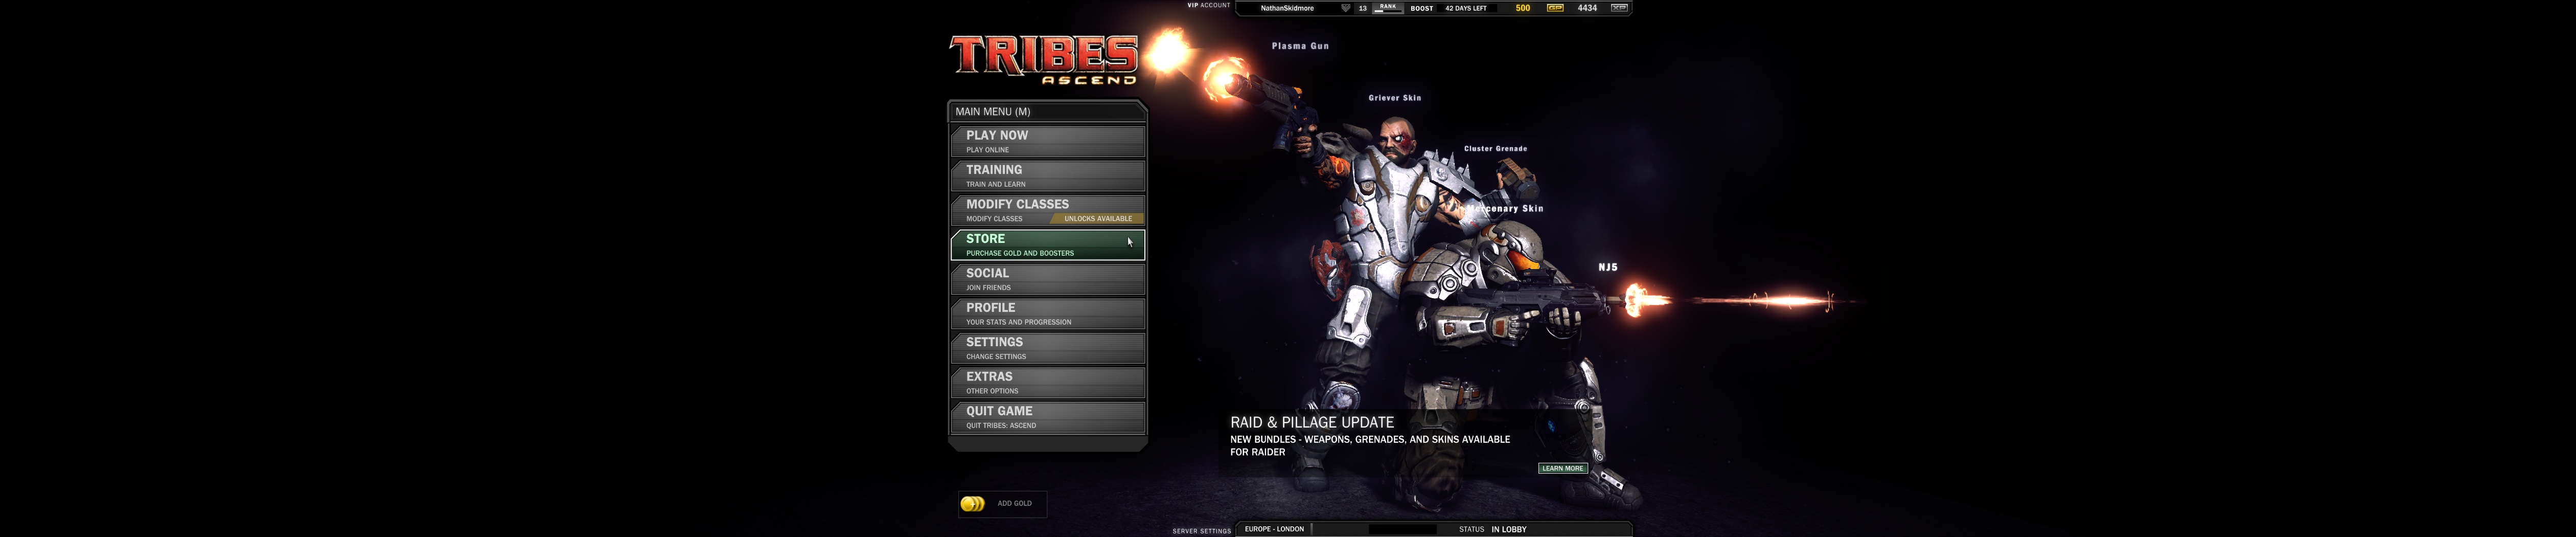
Task: Click the rank level number 13
Action: (x=1362, y=8)
